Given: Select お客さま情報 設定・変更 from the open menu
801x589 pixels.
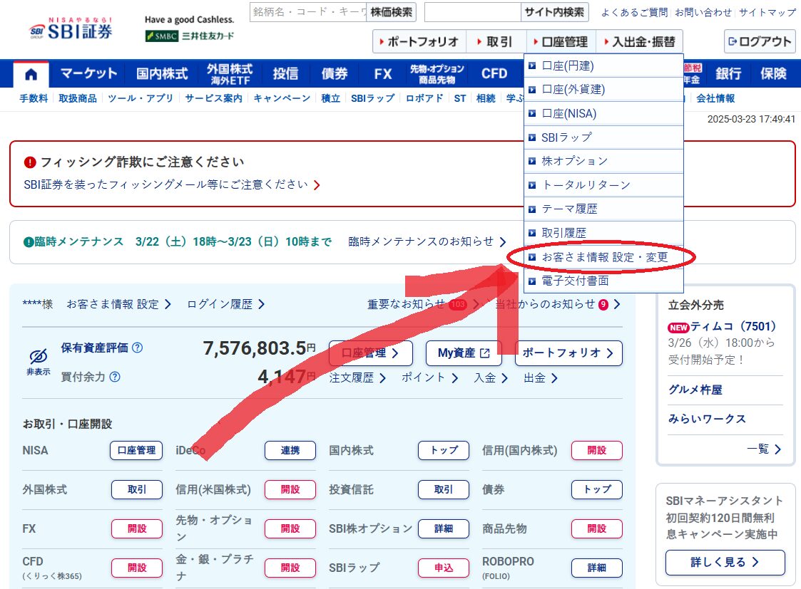Looking at the screenshot, I should pyautogui.click(x=606, y=257).
